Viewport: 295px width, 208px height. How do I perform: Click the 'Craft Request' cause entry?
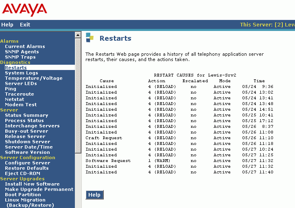tap(104, 138)
